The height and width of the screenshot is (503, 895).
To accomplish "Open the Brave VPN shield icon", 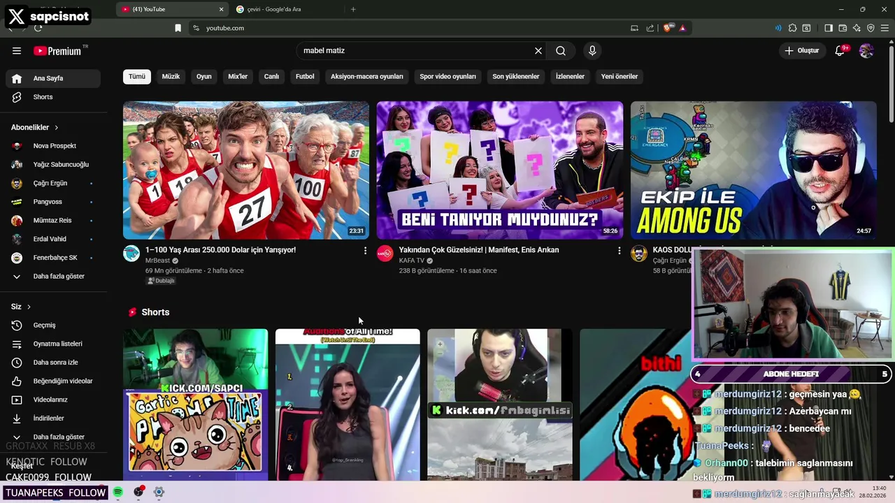I will (871, 28).
